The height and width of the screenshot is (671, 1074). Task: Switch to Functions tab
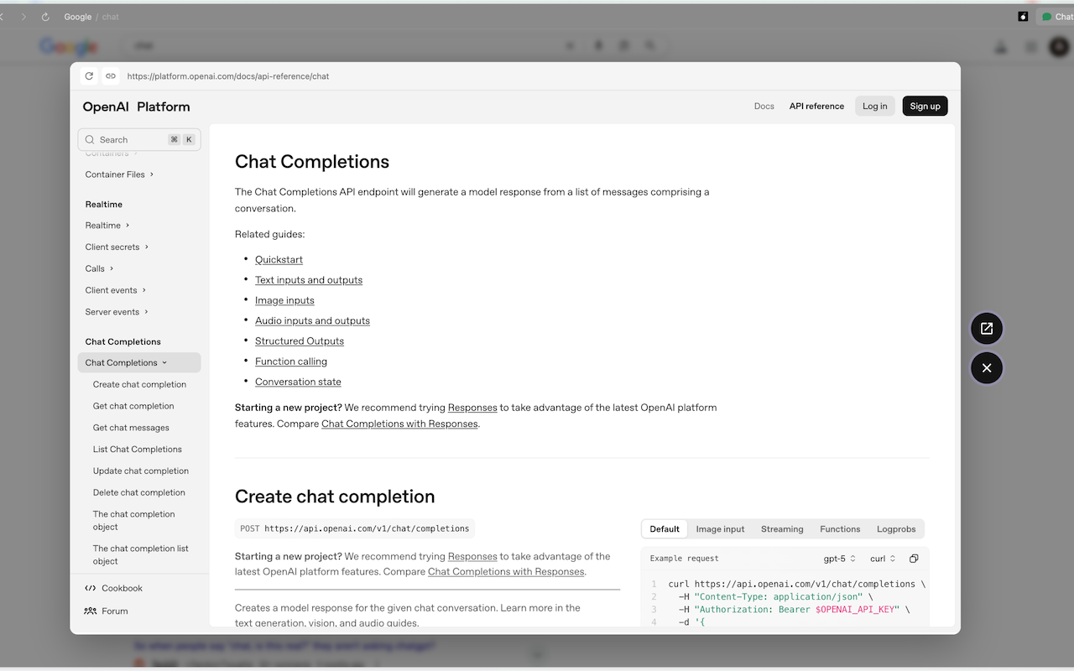(x=840, y=529)
